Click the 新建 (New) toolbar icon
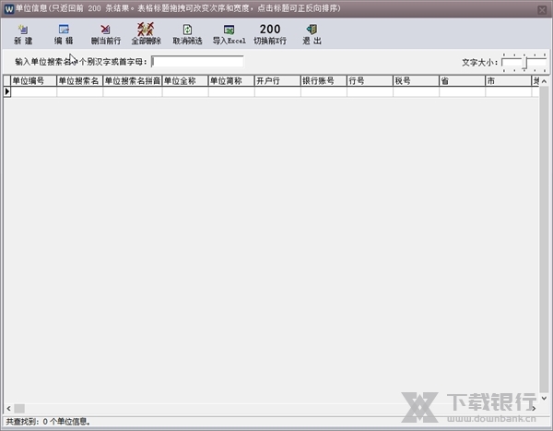 coord(22,34)
